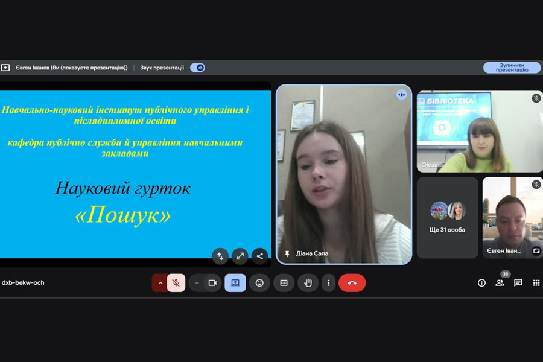The width and height of the screenshot is (543, 362).
Task: Open the Ще 31 особа tile
Action: (x=447, y=218)
